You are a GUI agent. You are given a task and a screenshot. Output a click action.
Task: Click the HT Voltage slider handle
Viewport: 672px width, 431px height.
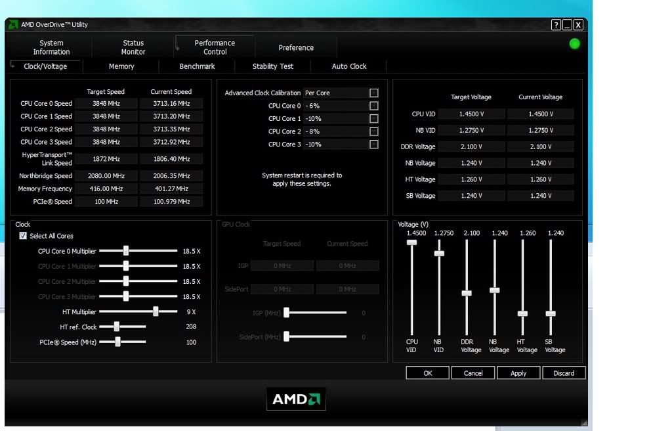pos(522,313)
